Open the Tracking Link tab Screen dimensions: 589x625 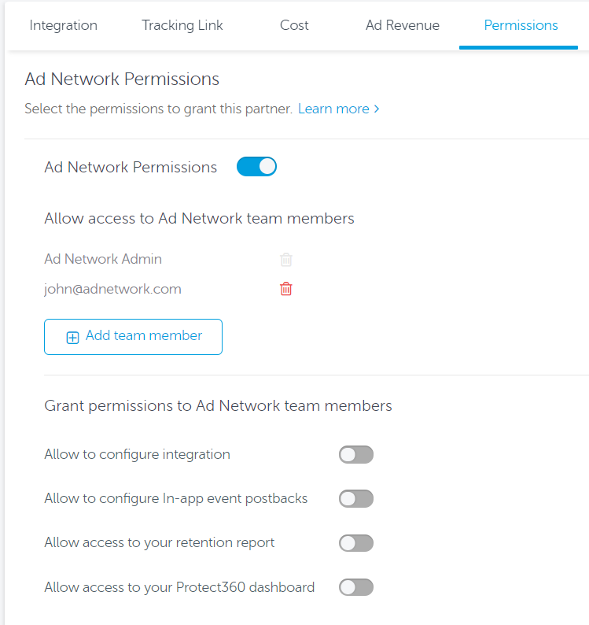click(182, 25)
